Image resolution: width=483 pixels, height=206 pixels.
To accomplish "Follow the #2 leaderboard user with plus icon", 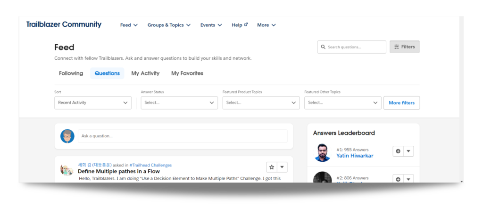I will (398, 179).
